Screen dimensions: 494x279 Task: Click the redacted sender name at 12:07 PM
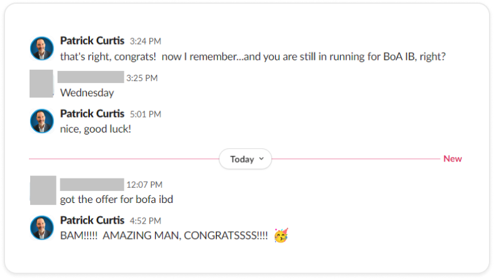point(92,185)
